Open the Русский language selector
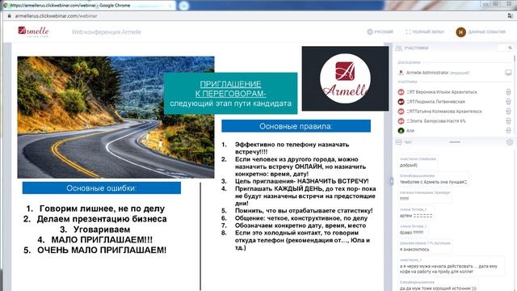 [380, 32]
